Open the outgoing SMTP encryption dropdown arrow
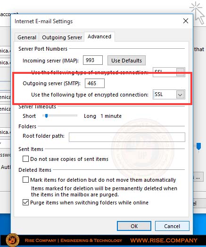 180,95
